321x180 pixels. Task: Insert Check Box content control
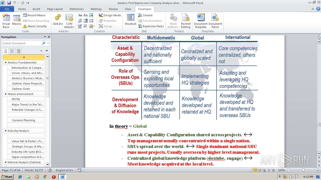(x=86, y=26)
